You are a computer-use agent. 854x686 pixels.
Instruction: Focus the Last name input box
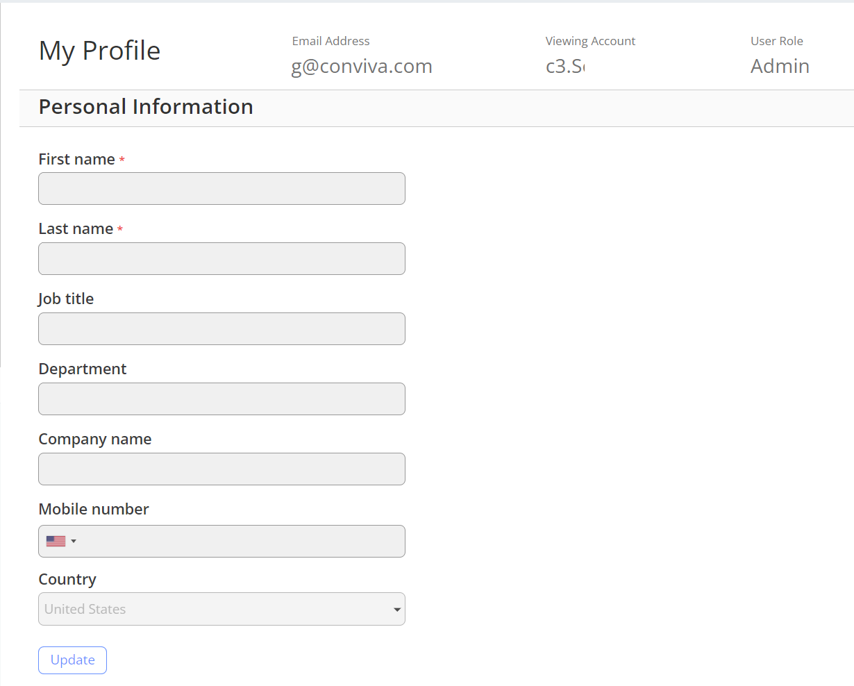tap(221, 259)
